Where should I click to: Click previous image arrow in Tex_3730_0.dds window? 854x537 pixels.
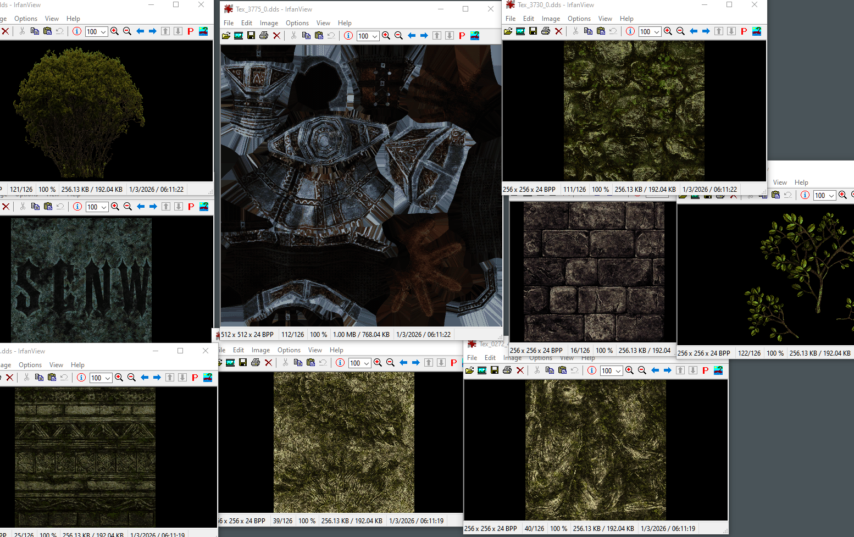694,31
